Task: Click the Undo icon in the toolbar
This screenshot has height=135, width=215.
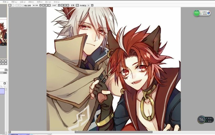Action: [10, 5]
